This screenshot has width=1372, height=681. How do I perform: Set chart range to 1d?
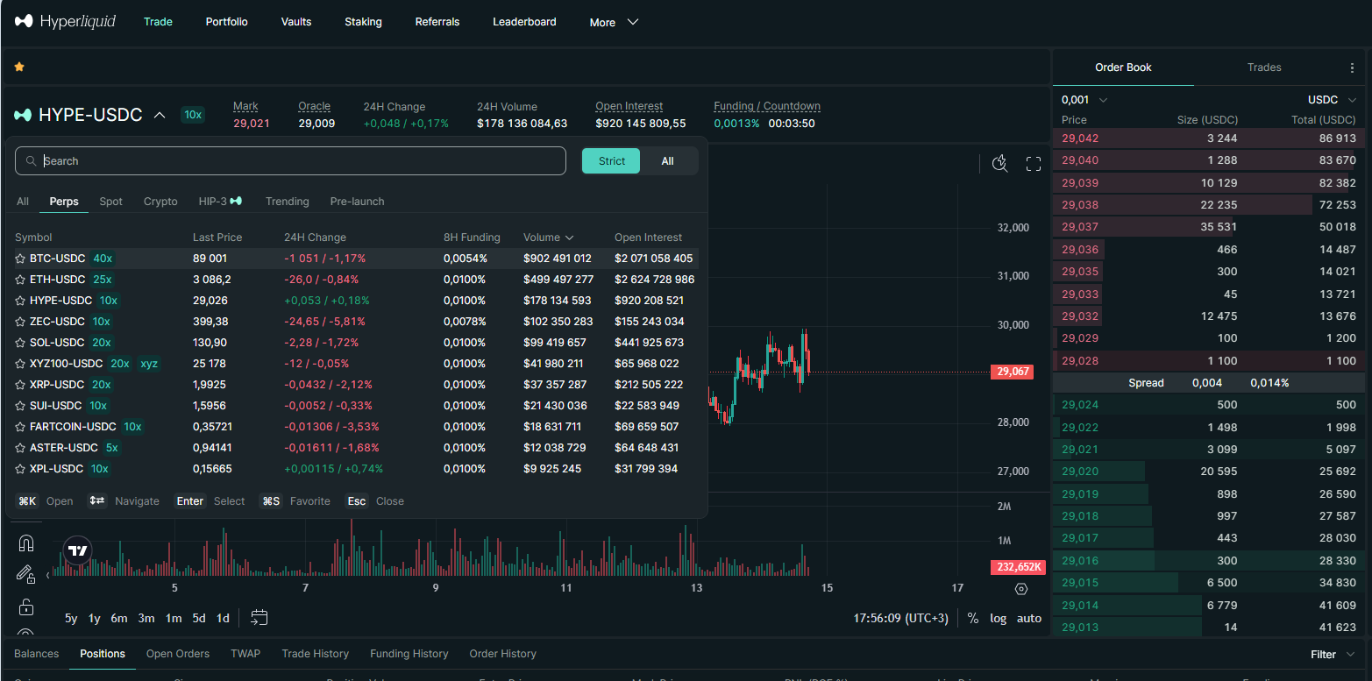223,618
